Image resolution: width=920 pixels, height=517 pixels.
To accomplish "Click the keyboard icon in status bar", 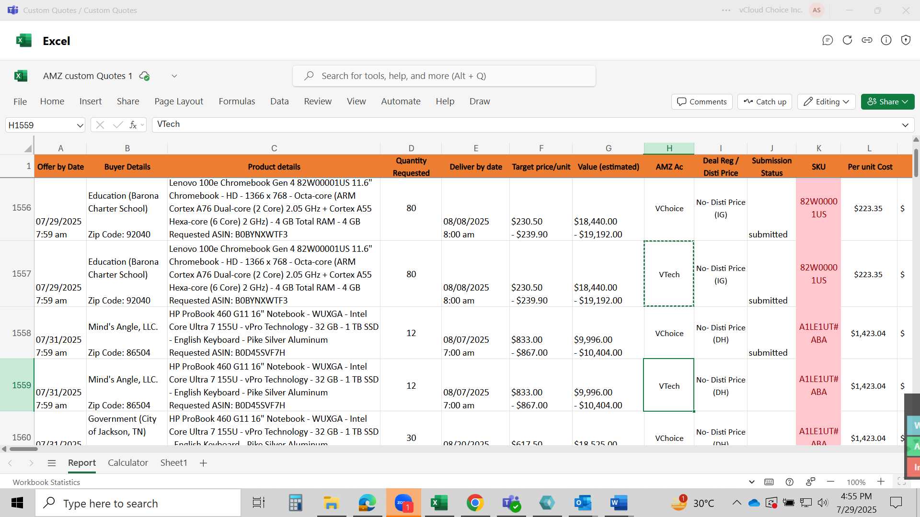I will click(769, 482).
